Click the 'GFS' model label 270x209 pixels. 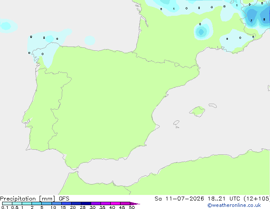point(64,199)
